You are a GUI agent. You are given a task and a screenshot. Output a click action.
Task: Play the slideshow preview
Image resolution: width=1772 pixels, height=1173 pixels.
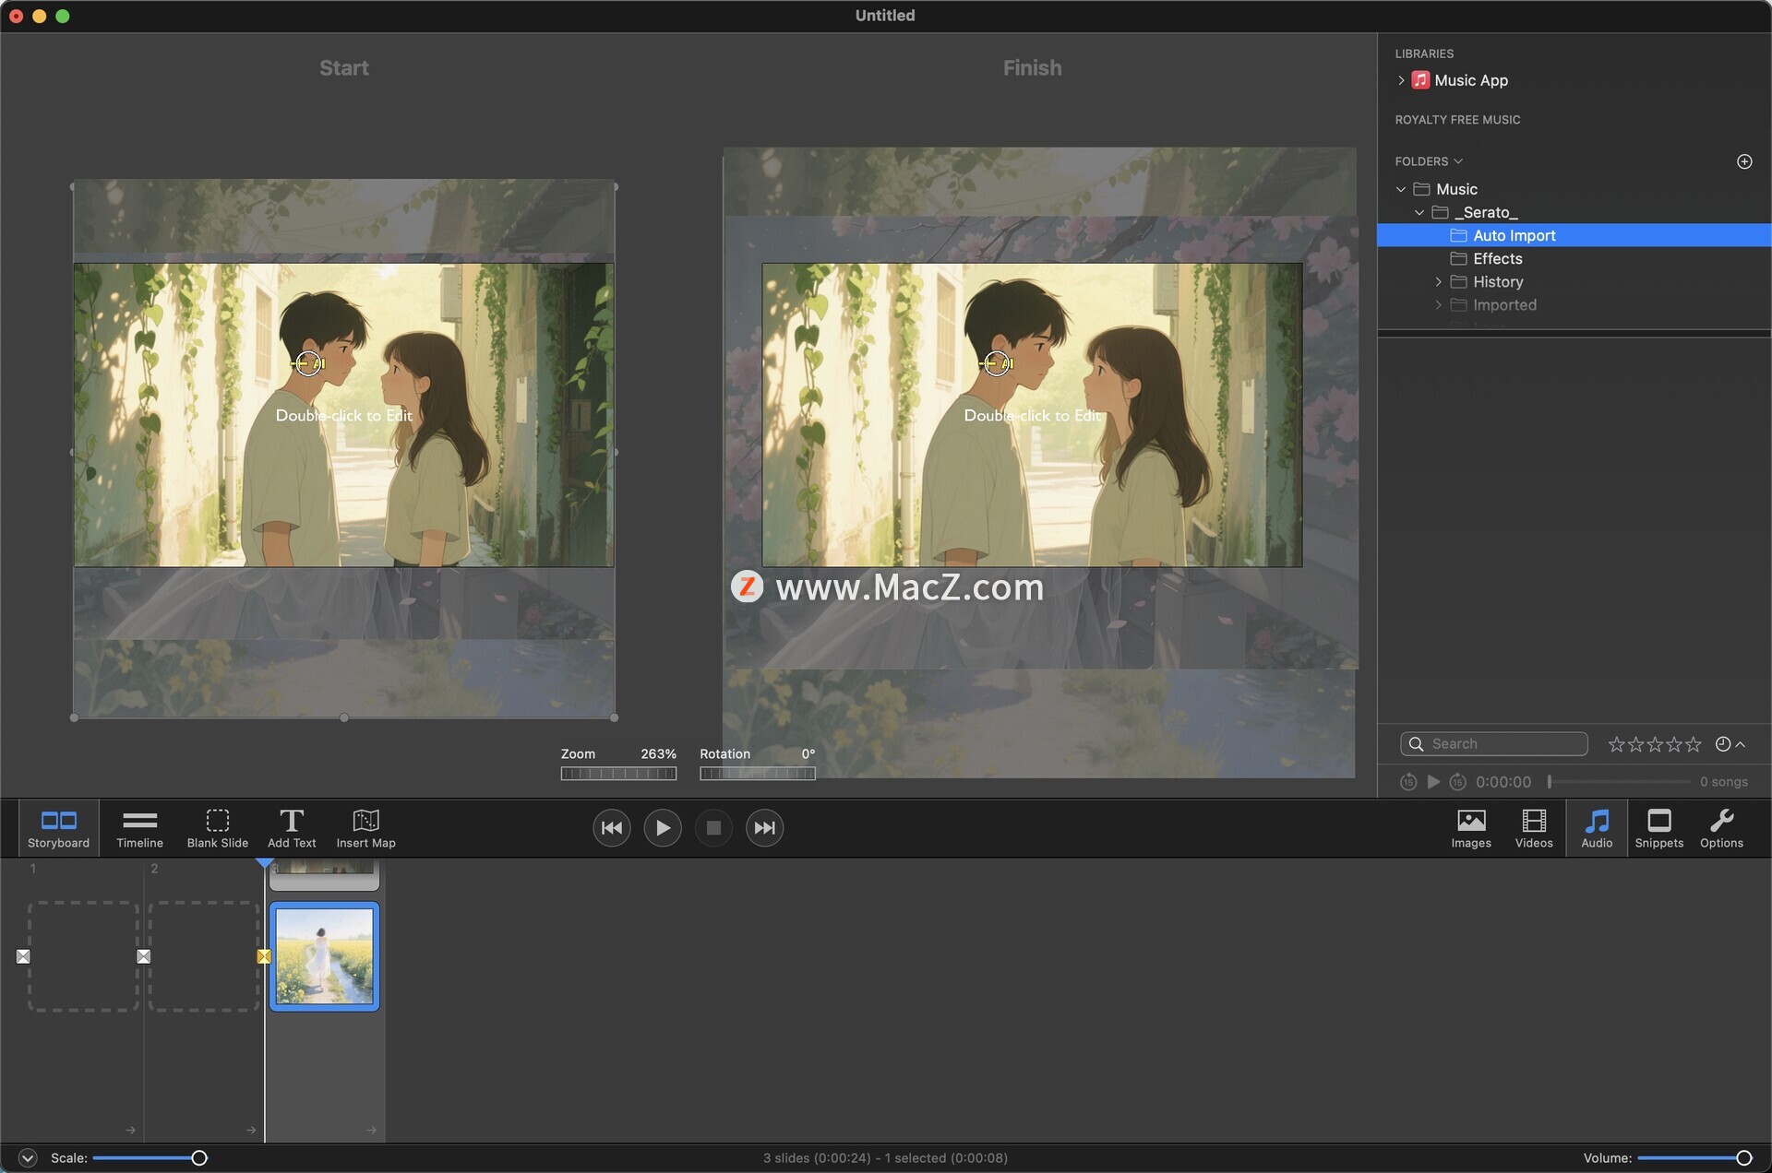663,828
